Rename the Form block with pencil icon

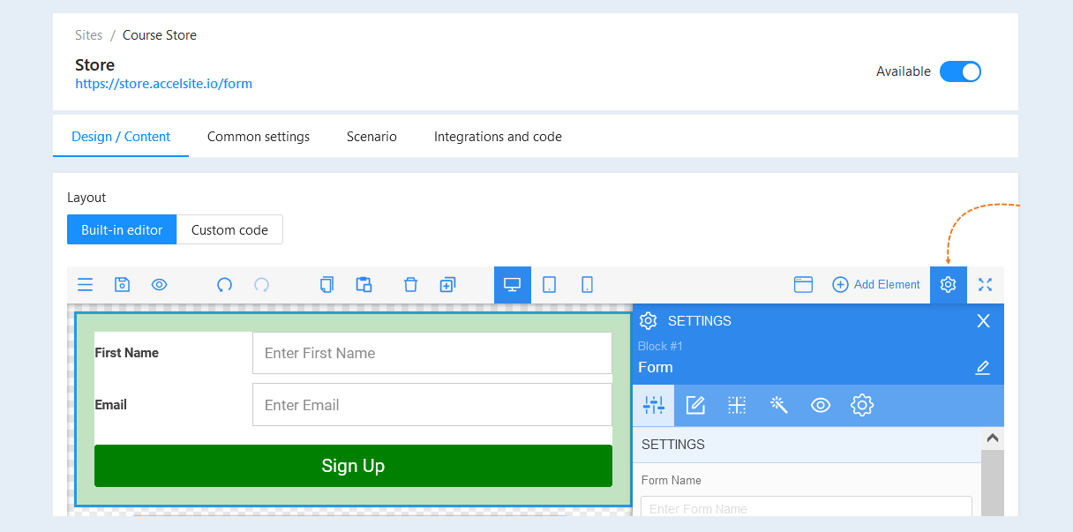coord(983,368)
